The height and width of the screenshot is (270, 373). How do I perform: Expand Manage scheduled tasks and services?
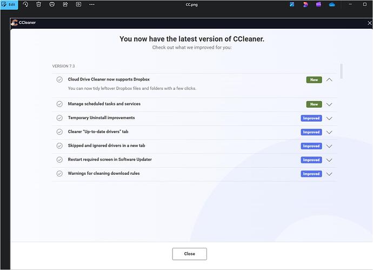tap(329, 104)
